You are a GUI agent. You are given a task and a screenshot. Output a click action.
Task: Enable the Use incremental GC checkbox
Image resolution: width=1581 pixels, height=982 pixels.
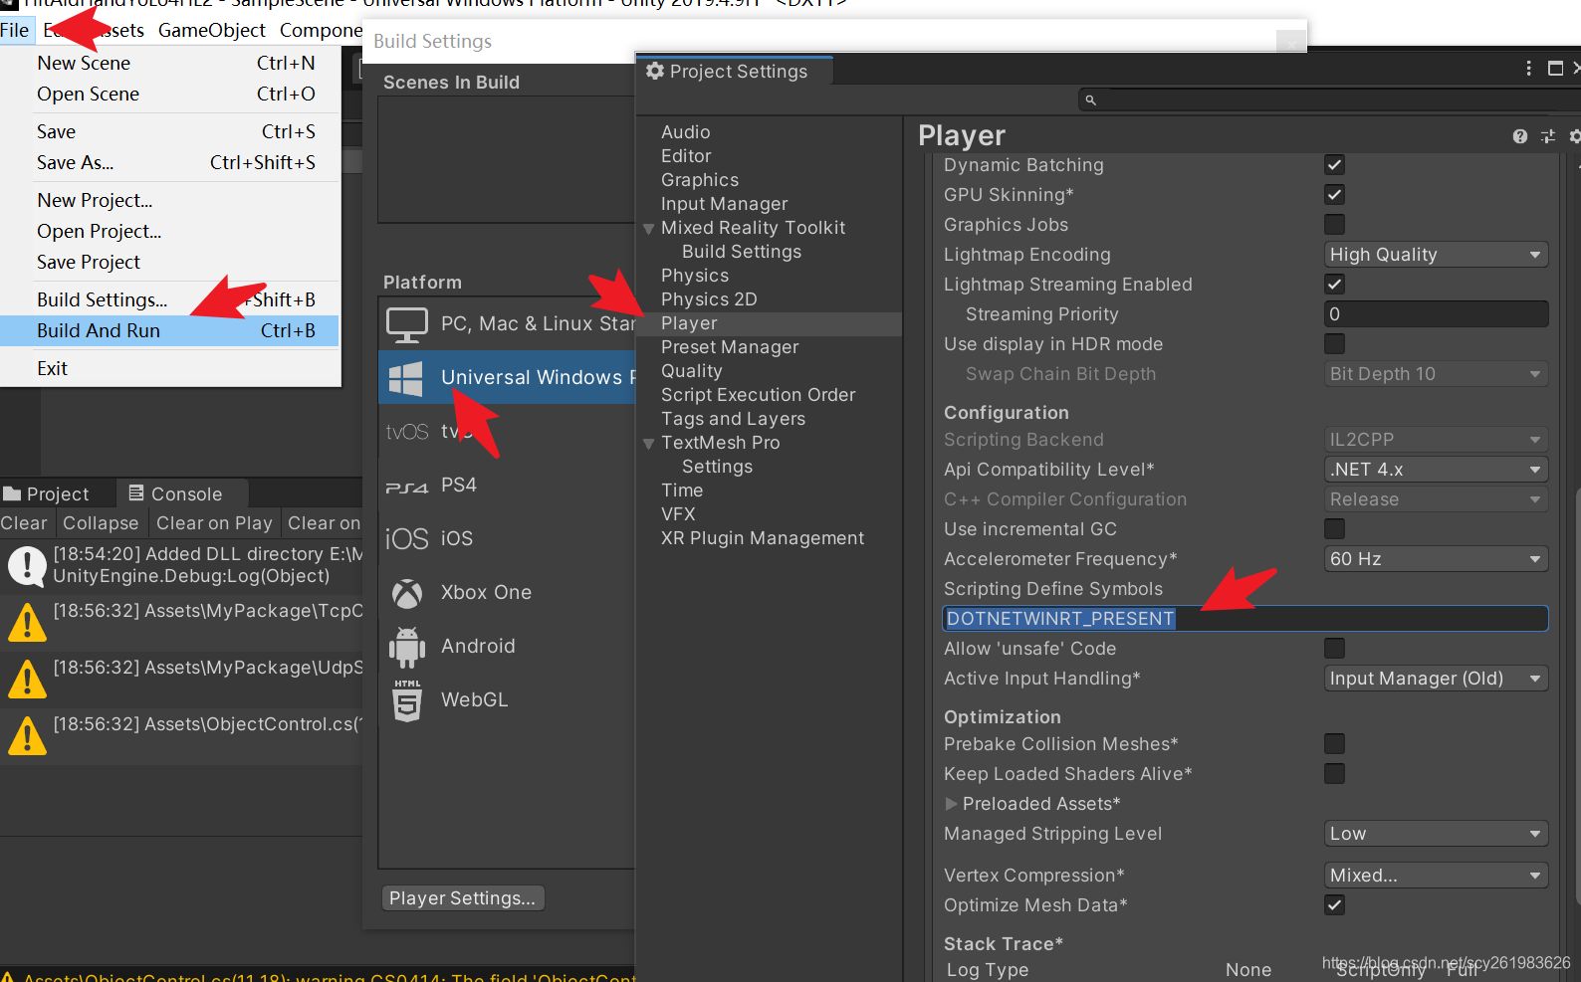(x=1334, y=529)
